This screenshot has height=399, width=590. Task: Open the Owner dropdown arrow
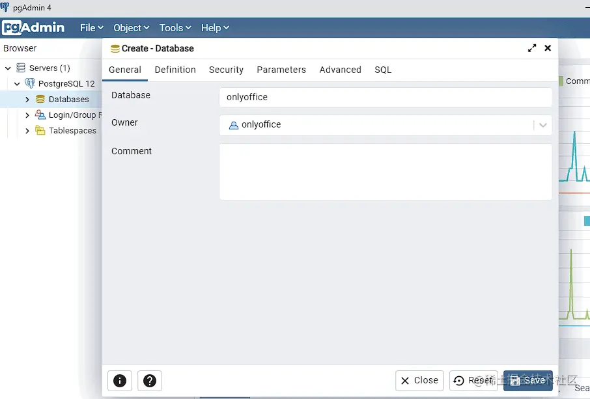point(542,125)
